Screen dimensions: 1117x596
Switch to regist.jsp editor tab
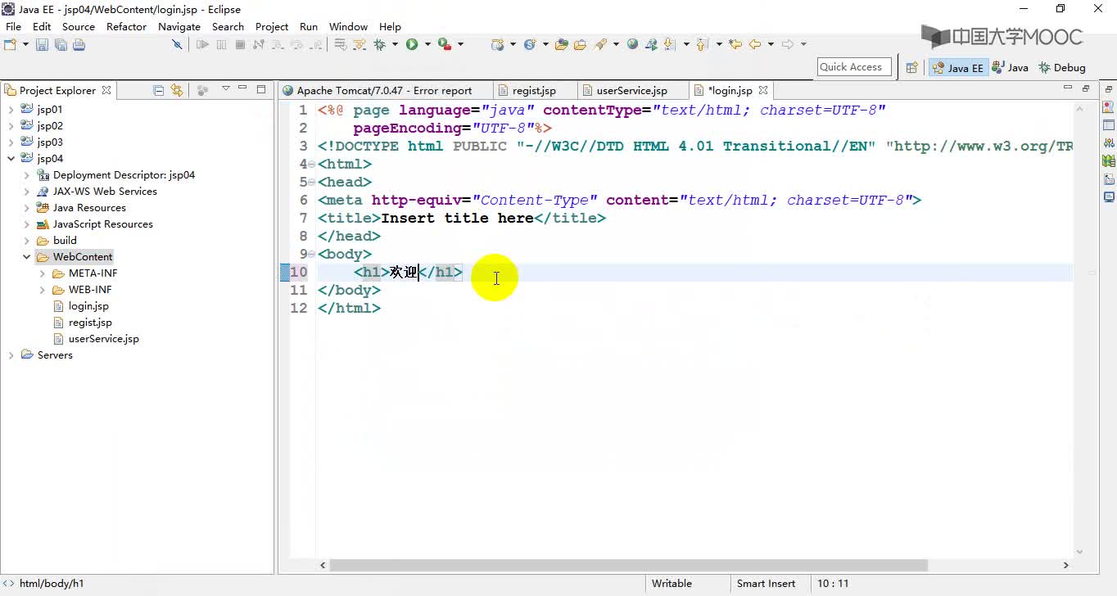(534, 91)
